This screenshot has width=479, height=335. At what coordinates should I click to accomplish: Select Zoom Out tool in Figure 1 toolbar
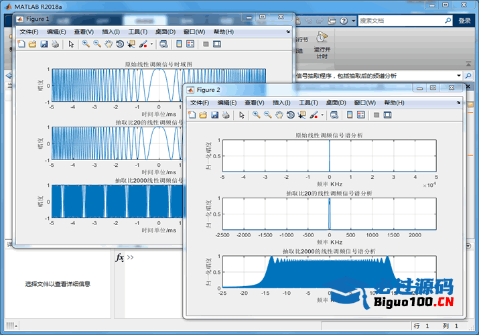(97, 44)
